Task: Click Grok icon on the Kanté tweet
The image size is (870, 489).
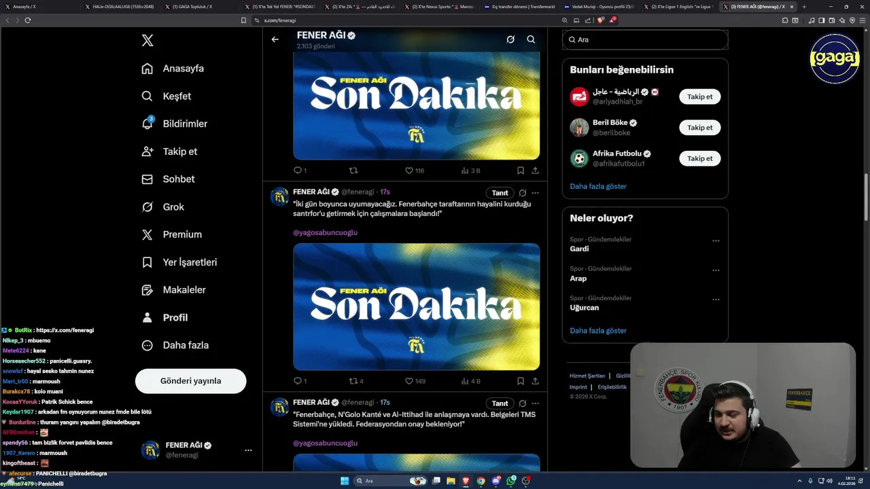Action: pos(523,403)
